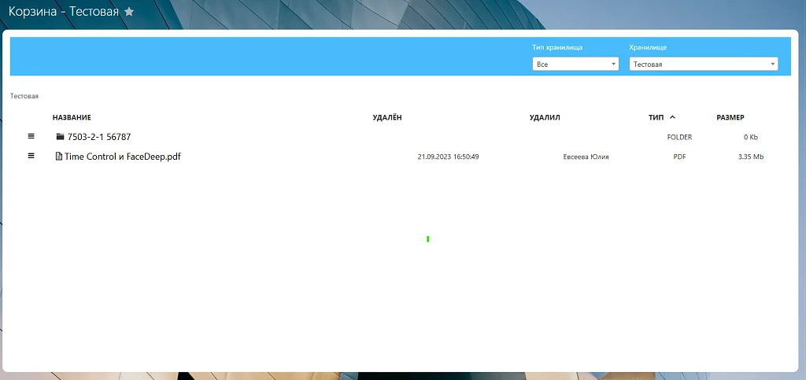Open the Тип хранилища dropdown set to Все

(575, 65)
